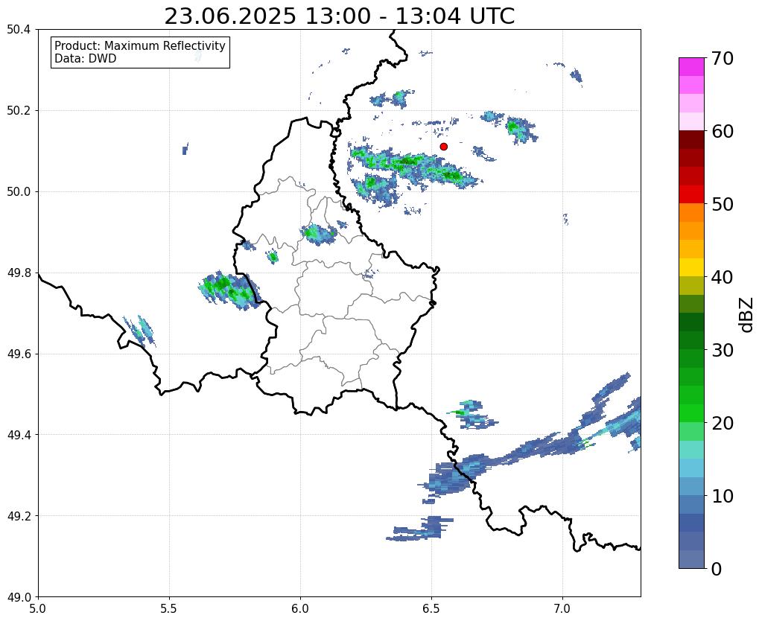Click the latitude axis label '49.0'

[19, 597]
